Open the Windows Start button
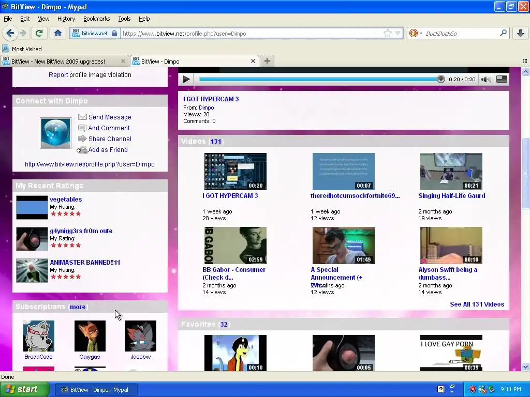Screen dimensions: 530x397 [x=25, y=390]
